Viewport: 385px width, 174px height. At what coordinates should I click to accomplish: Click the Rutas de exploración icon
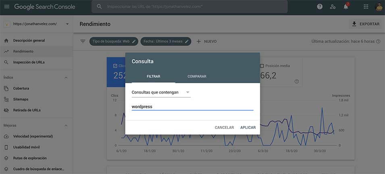pos(6,158)
